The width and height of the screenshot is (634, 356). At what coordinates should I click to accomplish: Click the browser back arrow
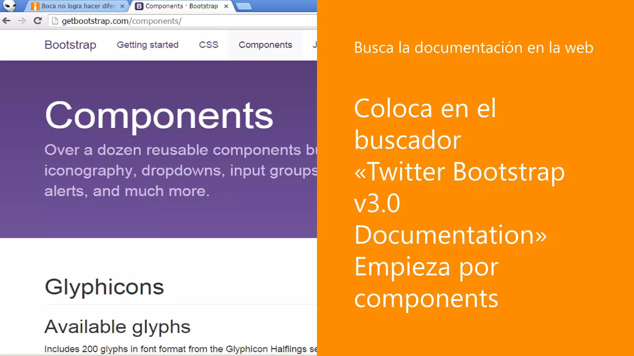pyautogui.click(x=7, y=21)
